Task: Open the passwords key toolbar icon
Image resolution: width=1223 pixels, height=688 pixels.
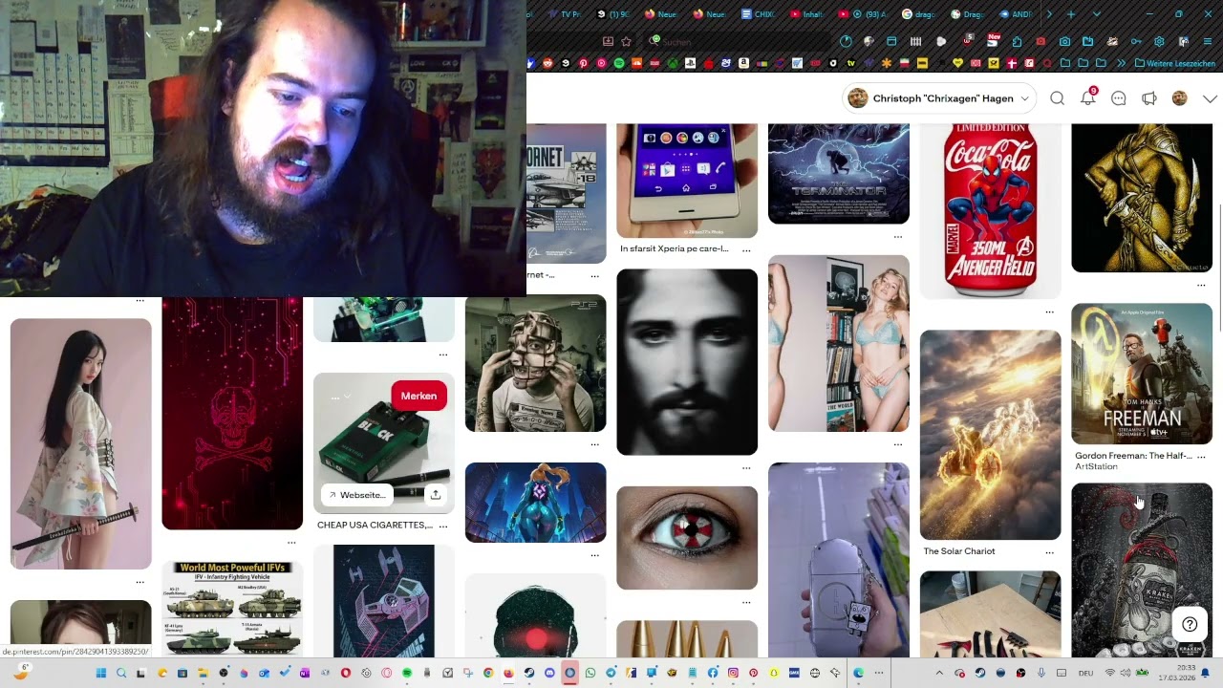Action: point(1136,41)
